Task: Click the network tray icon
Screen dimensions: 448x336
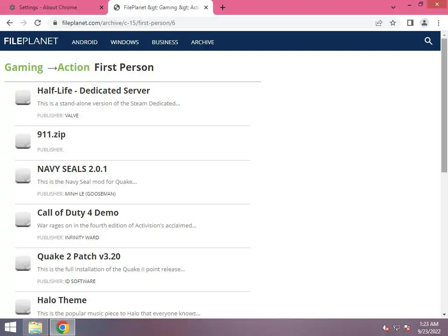Action: tap(396, 328)
